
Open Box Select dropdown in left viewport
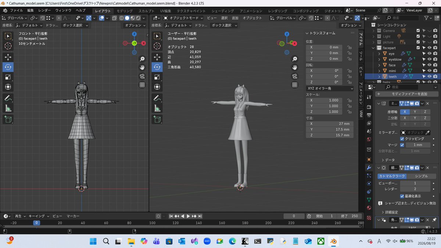click(x=75, y=25)
